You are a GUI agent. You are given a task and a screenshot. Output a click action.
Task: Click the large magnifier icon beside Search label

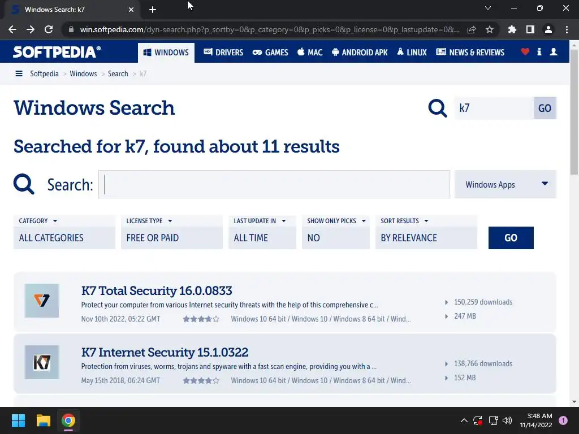point(24,184)
